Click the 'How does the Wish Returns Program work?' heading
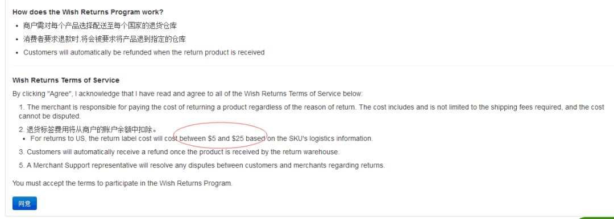 (88, 12)
